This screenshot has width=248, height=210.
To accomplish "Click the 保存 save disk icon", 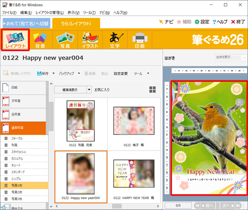I will click(x=39, y=73).
